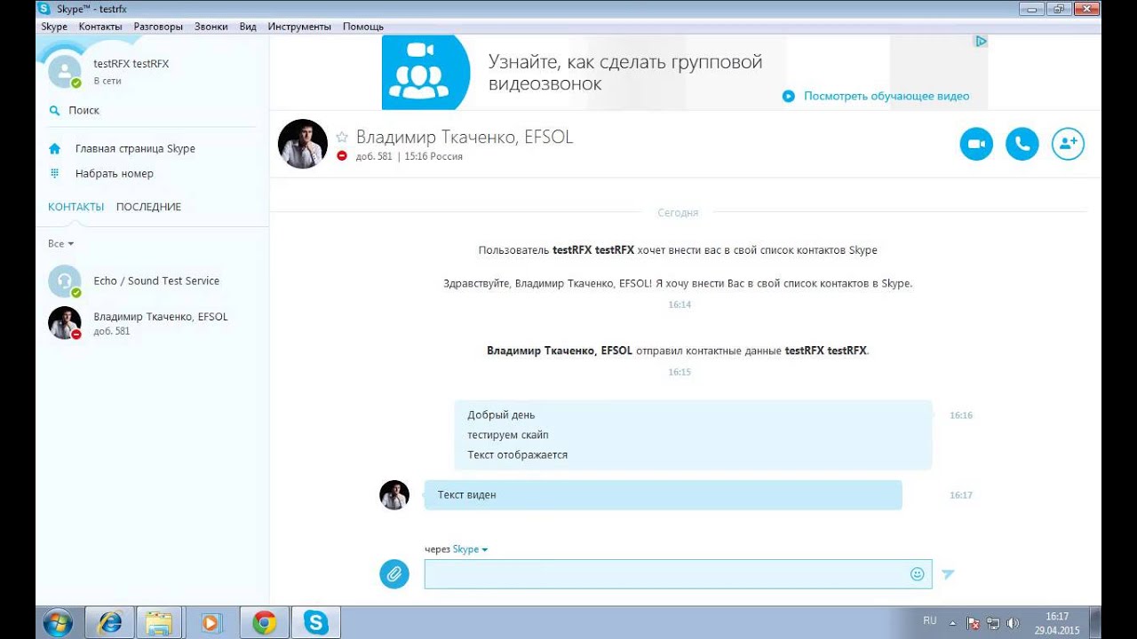This screenshot has height=639, width=1137.
Task: Open the Звонки menu
Action: click(x=211, y=27)
